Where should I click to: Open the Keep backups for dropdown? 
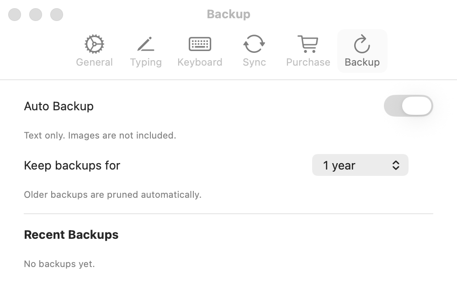click(360, 165)
